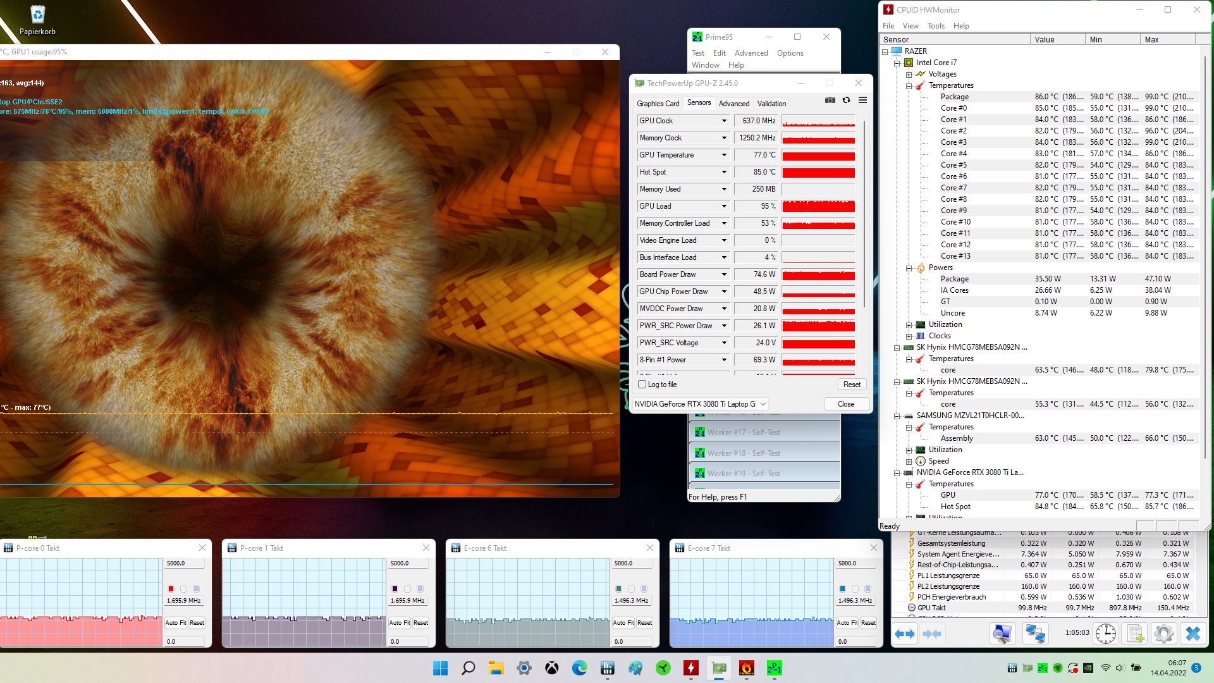1214x683 pixels.
Task: Click the red color swatch in P-core 0 Takt
Action: (171, 589)
